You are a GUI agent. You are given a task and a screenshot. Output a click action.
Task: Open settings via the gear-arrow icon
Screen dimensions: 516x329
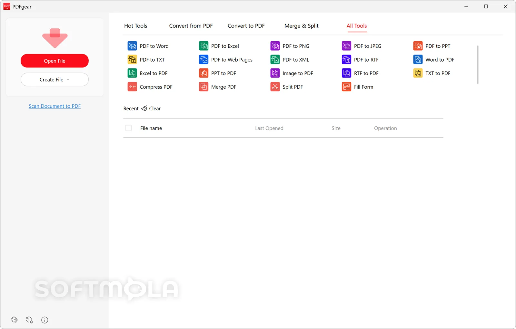29,320
